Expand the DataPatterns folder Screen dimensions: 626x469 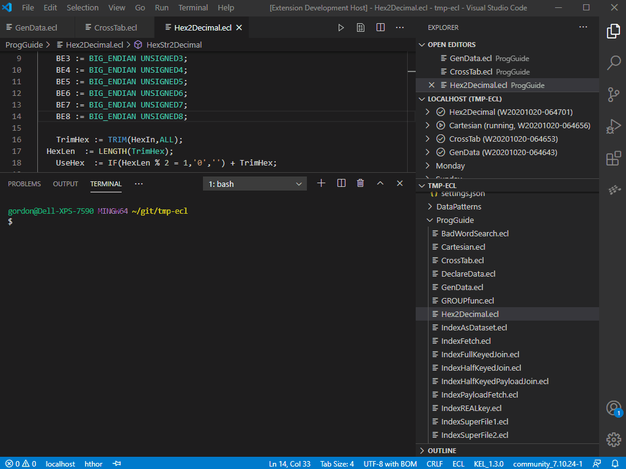[430, 207]
